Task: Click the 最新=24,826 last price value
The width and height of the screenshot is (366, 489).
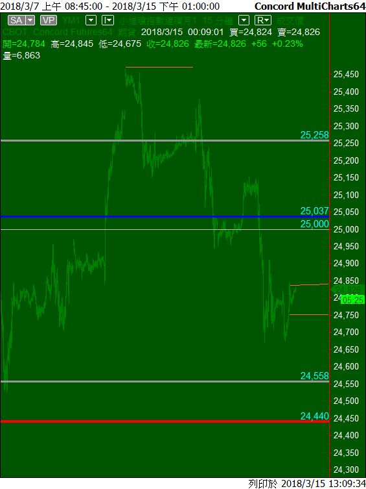Action: coord(220,44)
